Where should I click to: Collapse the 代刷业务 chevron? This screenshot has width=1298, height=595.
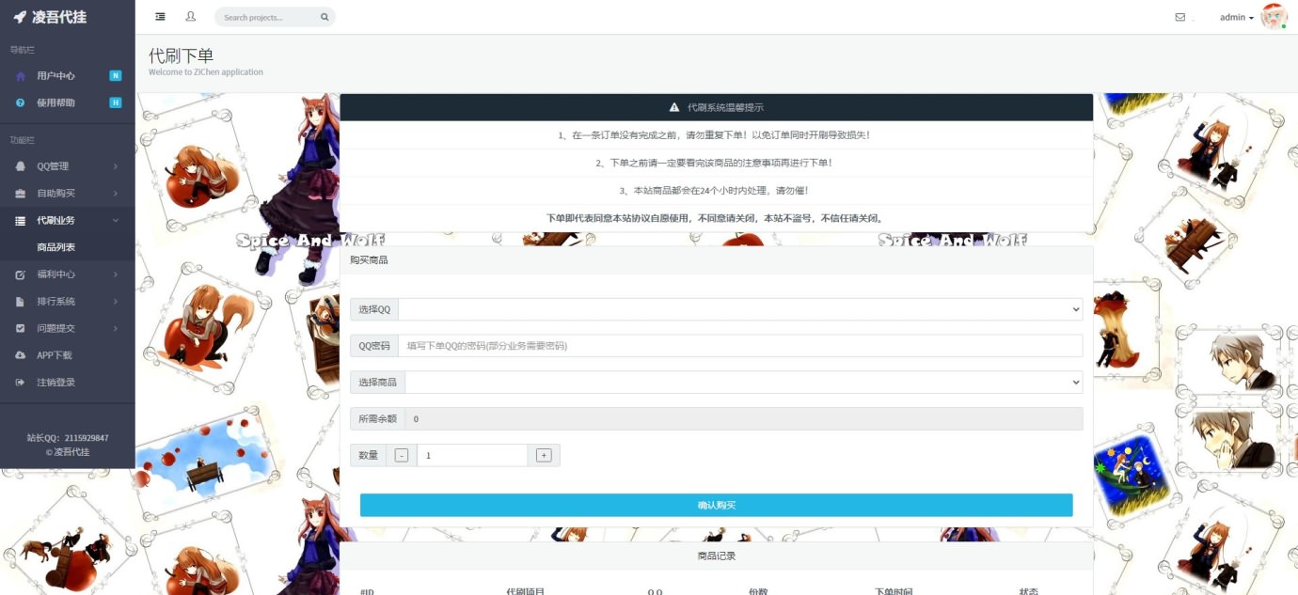pos(116,221)
